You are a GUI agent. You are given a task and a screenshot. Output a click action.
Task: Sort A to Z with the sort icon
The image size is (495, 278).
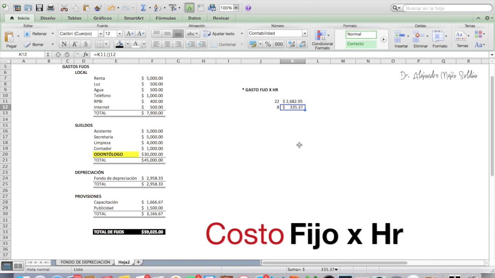pos(157,8)
